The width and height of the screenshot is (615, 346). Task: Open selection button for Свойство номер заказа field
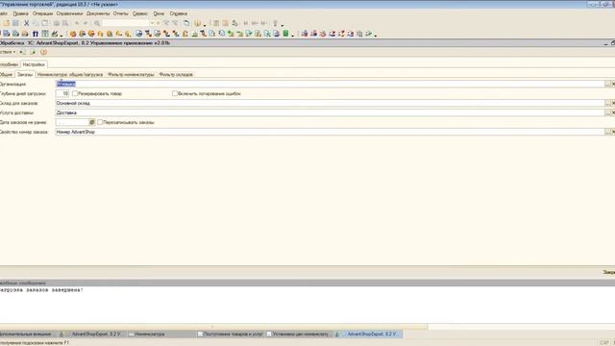click(x=607, y=132)
